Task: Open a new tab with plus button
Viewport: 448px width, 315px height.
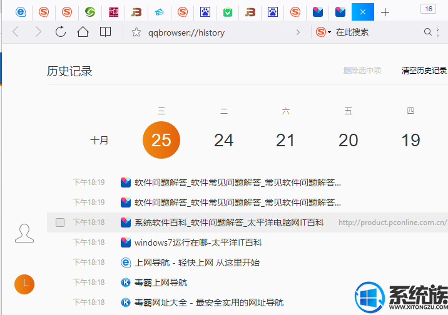Action: point(385,12)
